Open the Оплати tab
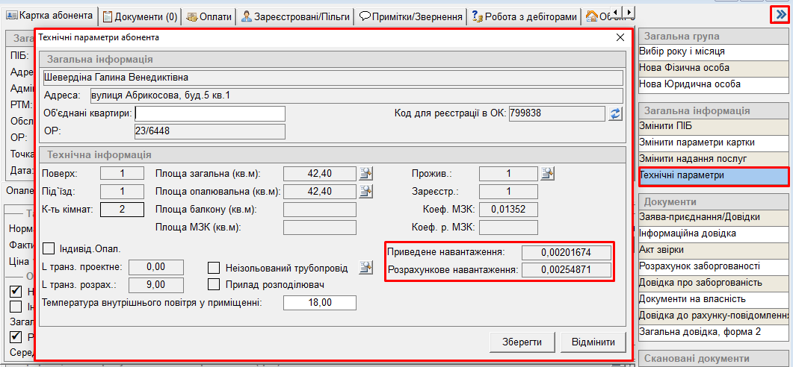 tap(209, 16)
